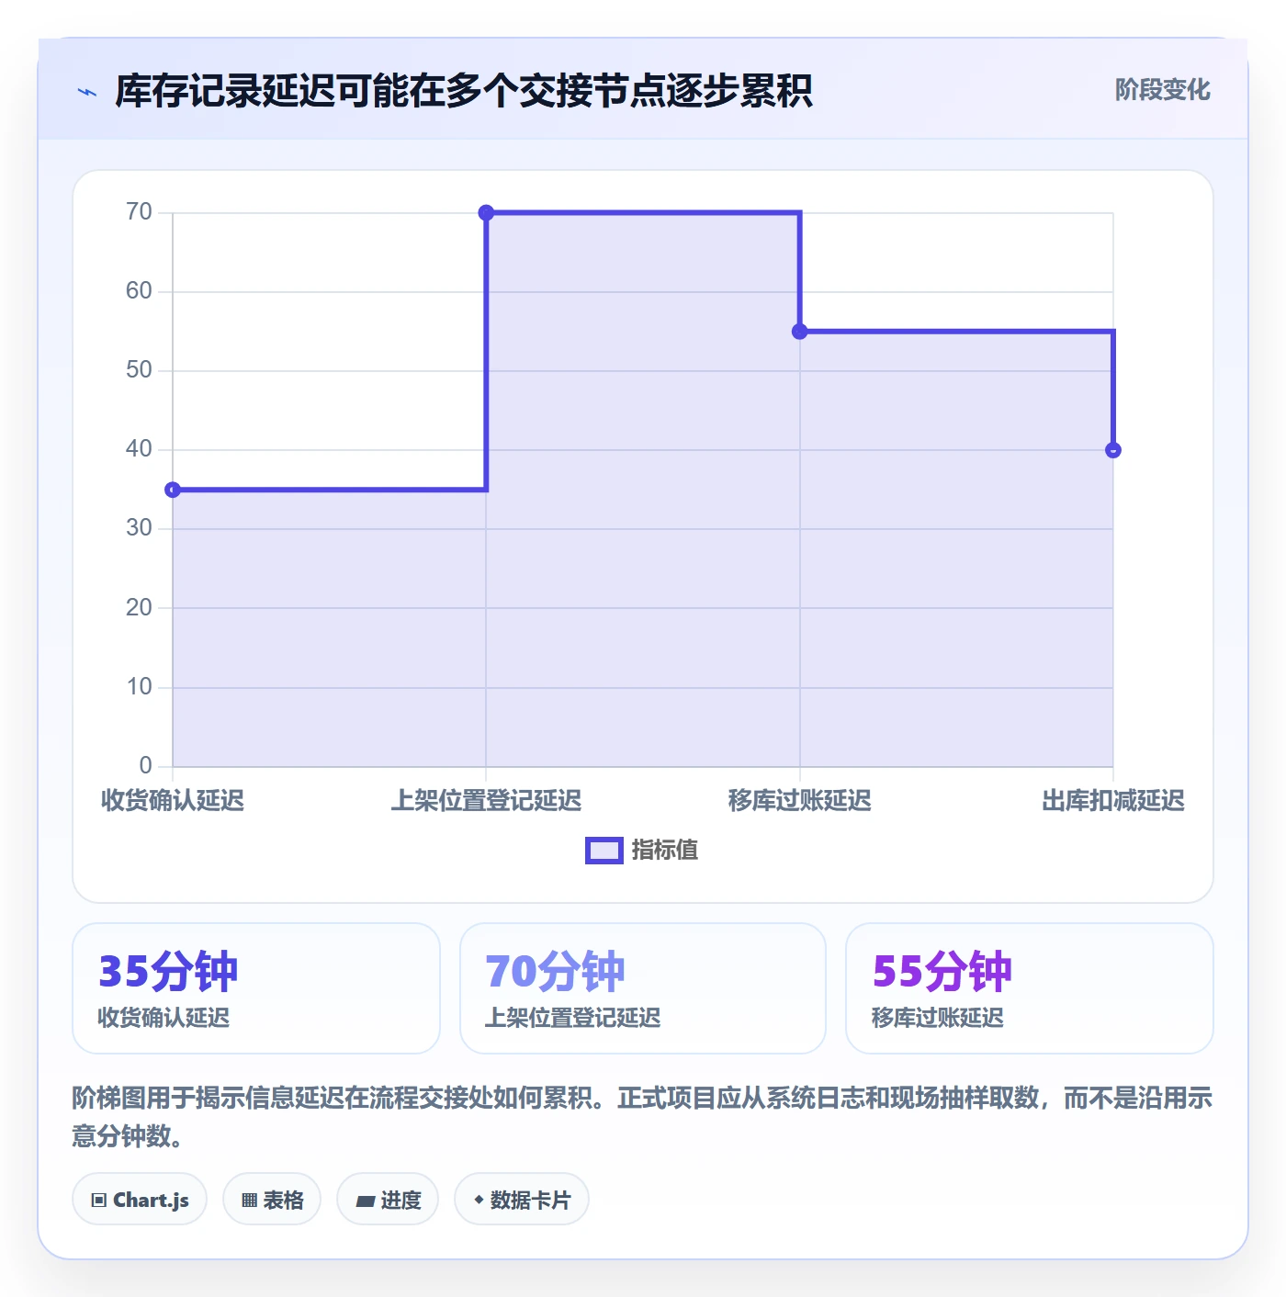Click the y-axis value 70
1286x1297 pixels.
click(x=139, y=212)
